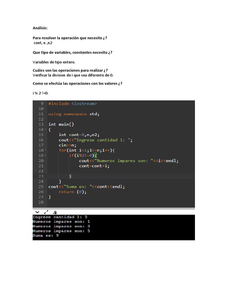Screen dimensions: 230x306
Task: Click the 'Análisis:' heading
Action: [40, 28]
